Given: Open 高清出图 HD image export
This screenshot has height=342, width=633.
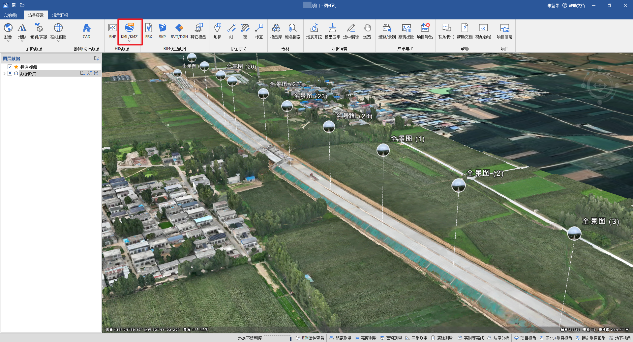Looking at the screenshot, I should pyautogui.click(x=406, y=31).
